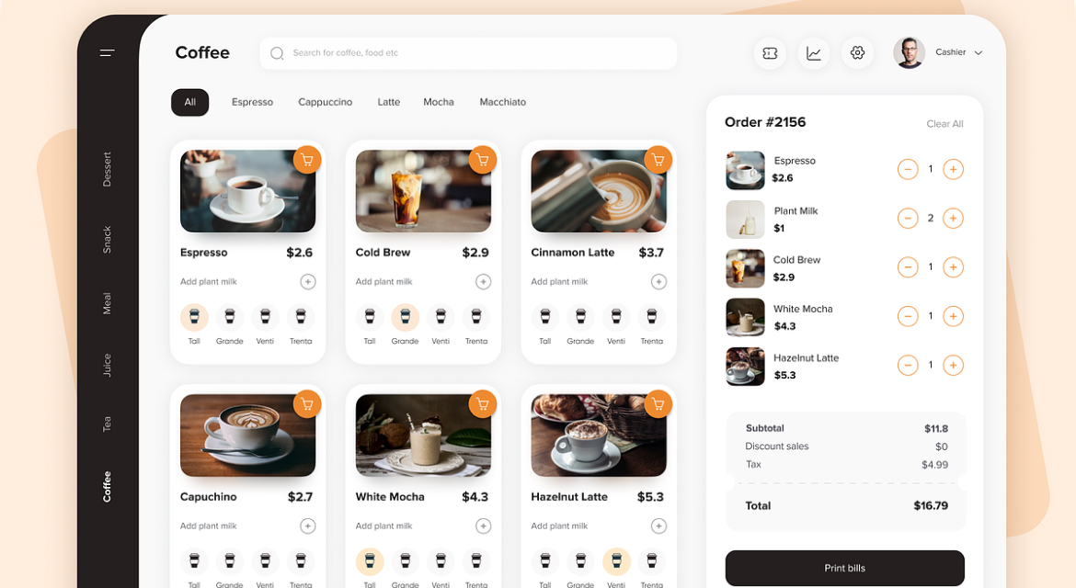The width and height of the screenshot is (1076, 588).
Task: Add Cold Brew to cart
Action: [483, 161]
